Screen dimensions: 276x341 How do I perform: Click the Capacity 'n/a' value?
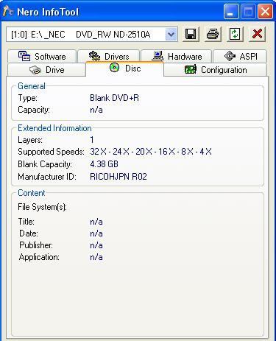[96, 110]
